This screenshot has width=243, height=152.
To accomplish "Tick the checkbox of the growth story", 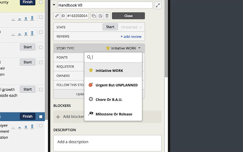I will [41, 90].
